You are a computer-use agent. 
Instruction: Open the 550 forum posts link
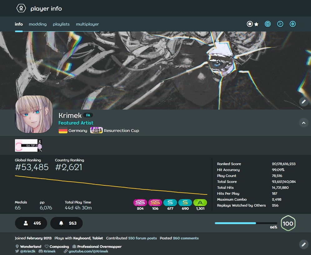(142, 238)
